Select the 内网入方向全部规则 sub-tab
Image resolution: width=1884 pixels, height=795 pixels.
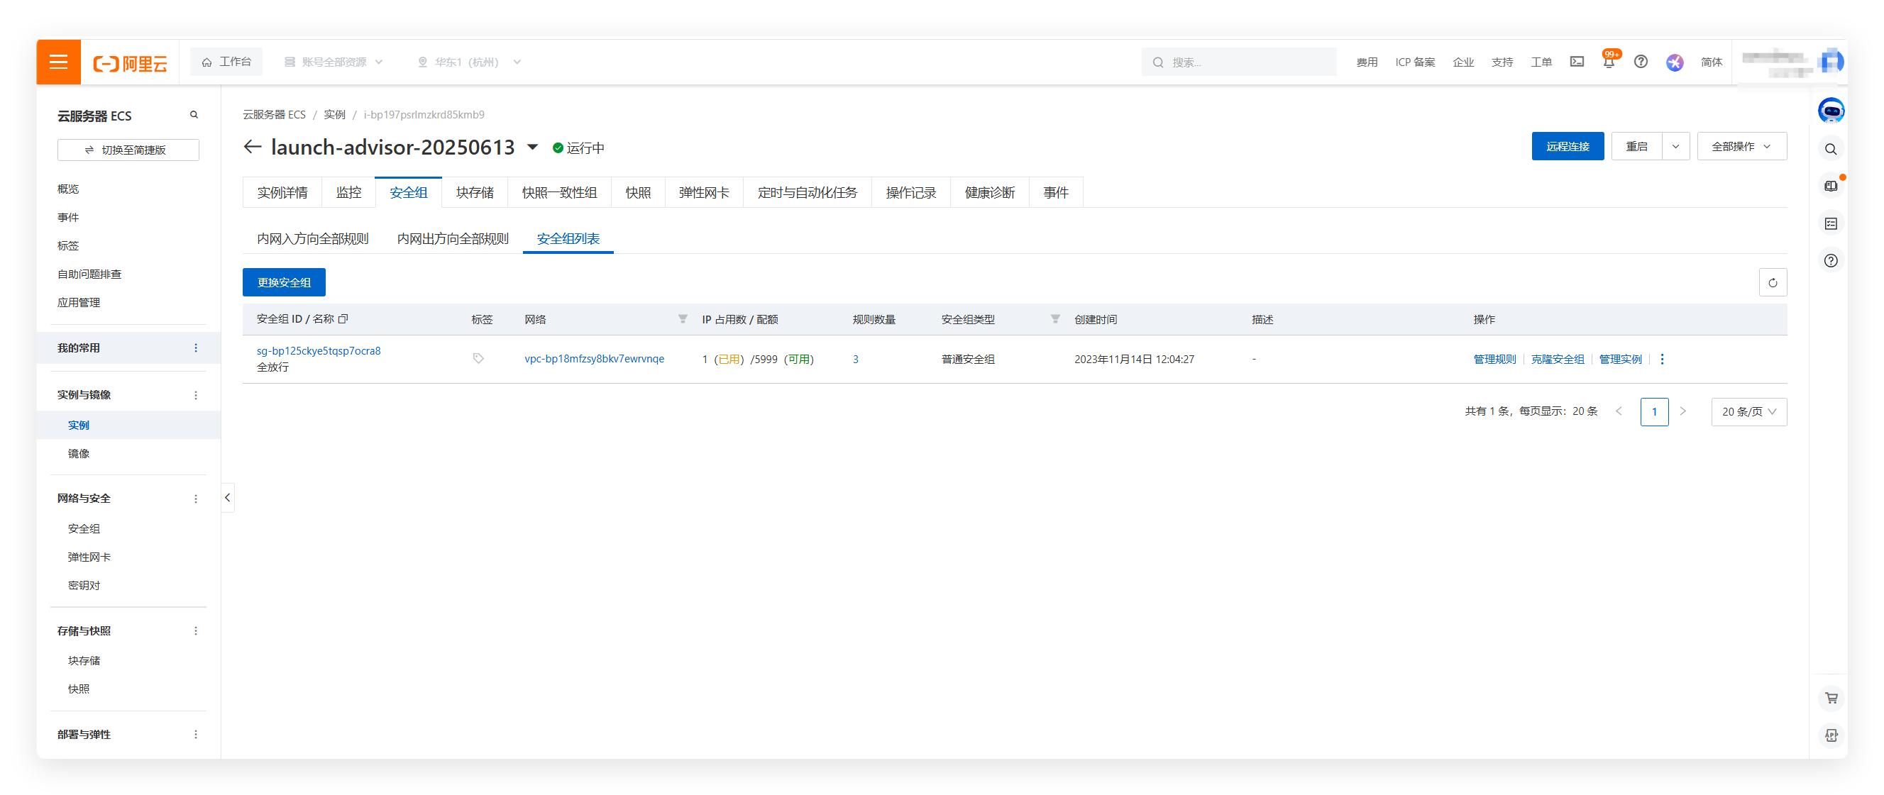click(x=312, y=239)
